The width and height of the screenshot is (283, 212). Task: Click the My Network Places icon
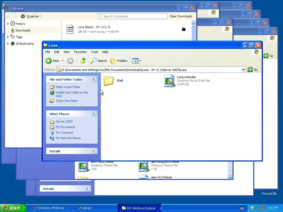(52, 138)
